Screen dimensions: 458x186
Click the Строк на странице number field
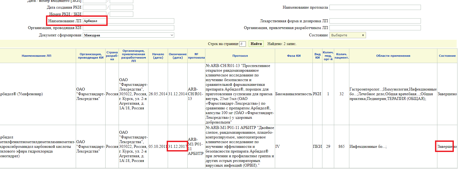pyautogui.click(x=243, y=44)
